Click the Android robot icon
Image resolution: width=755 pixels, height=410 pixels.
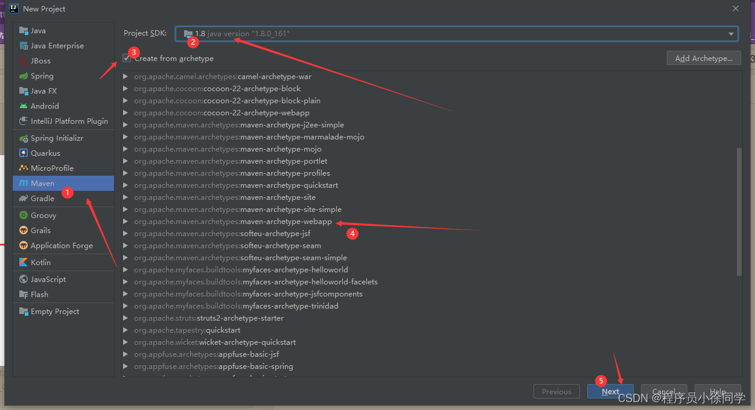(x=24, y=106)
